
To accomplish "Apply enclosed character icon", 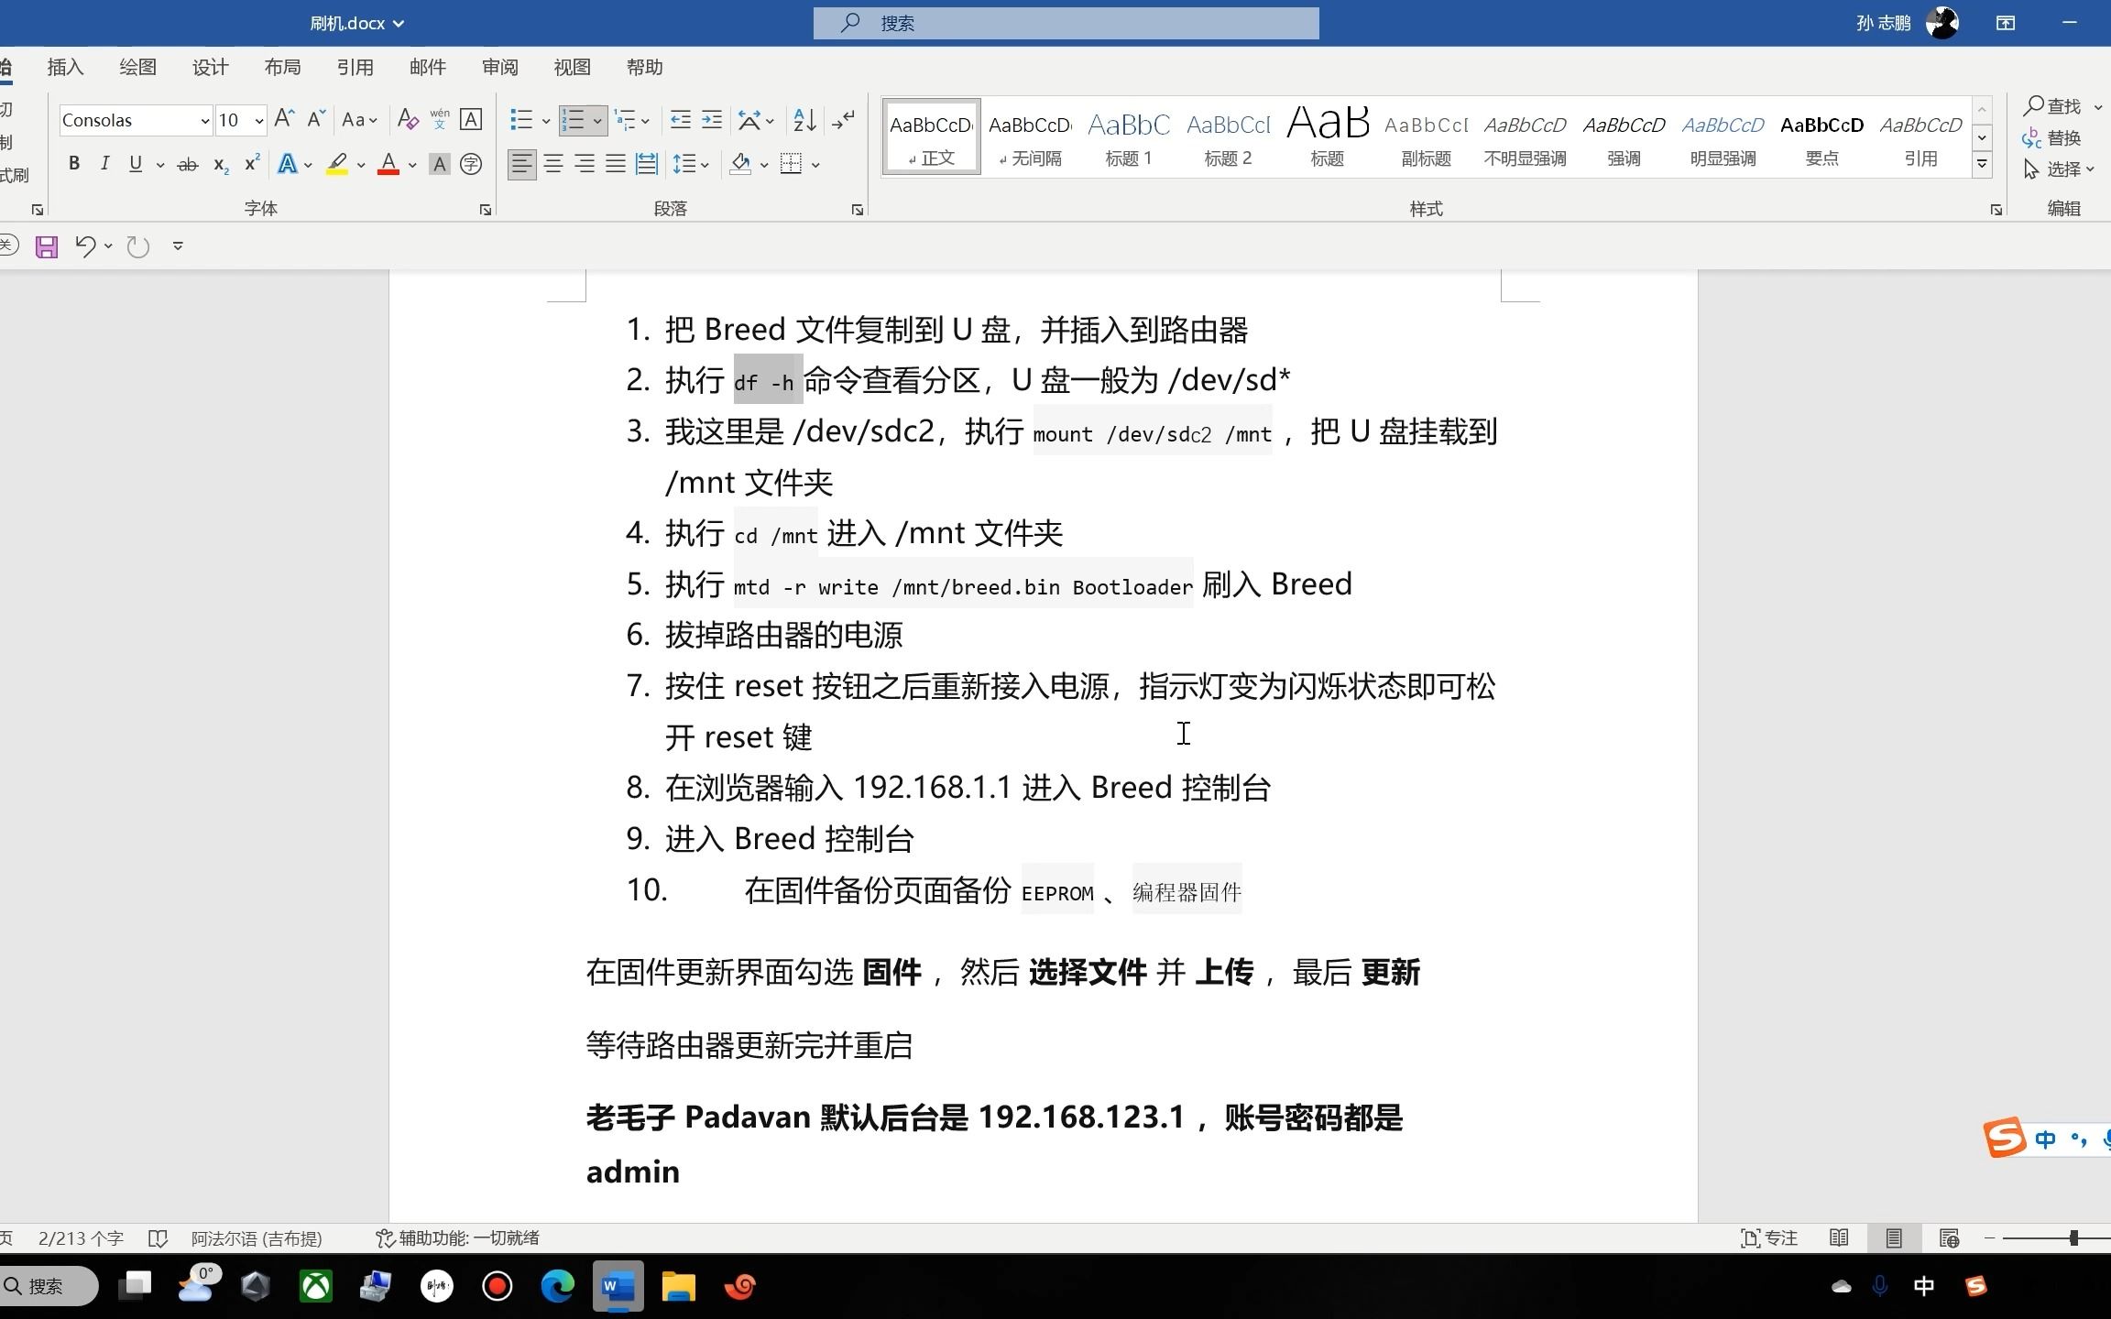I will point(471,165).
